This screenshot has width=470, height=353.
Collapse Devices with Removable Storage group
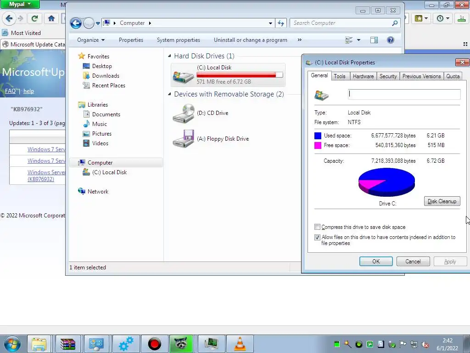point(170,94)
